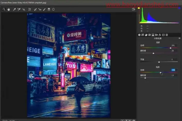Image resolution: width=182 pixels, height=121 pixels.
Task: Open the Camera Calibration panel tab
Action: click(163, 35)
